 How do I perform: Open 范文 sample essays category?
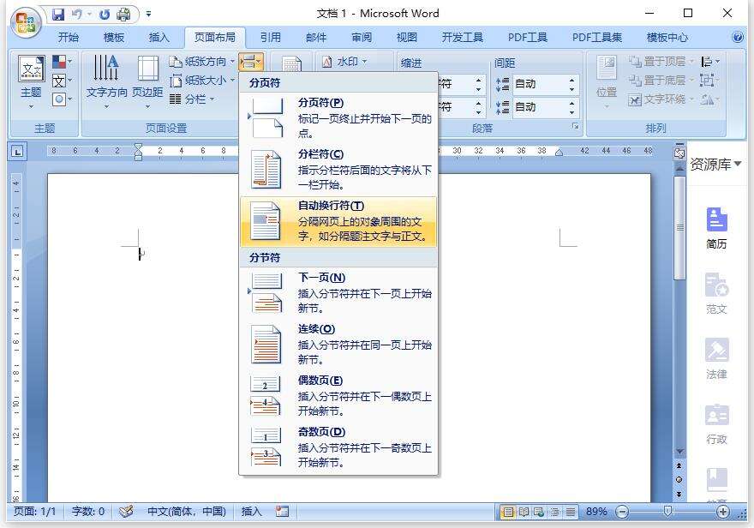[716, 293]
